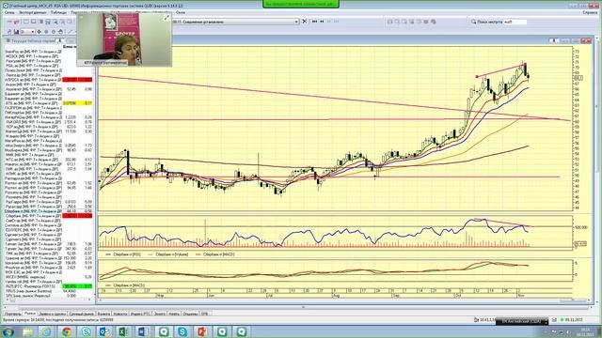Click the server time status bar text
The width and height of the screenshot is (602, 338).
[58, 319]
